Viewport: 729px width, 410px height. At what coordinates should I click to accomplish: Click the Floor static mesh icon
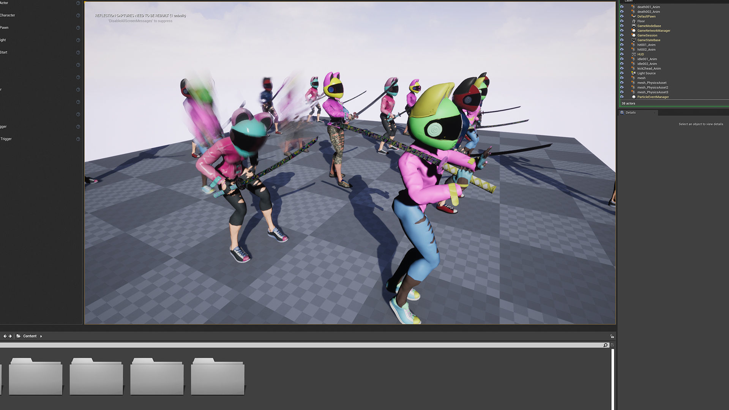[x=633, y=21]
